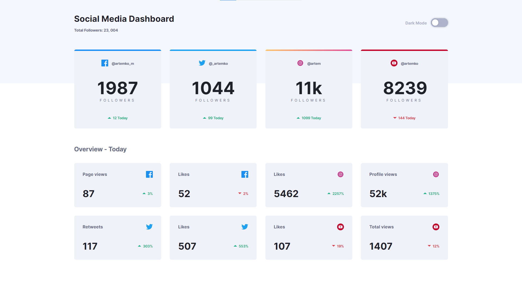Click the Twitter icon beside 507 Likes
The width and height of the screenshot is (522, 294).
point(245,226)
